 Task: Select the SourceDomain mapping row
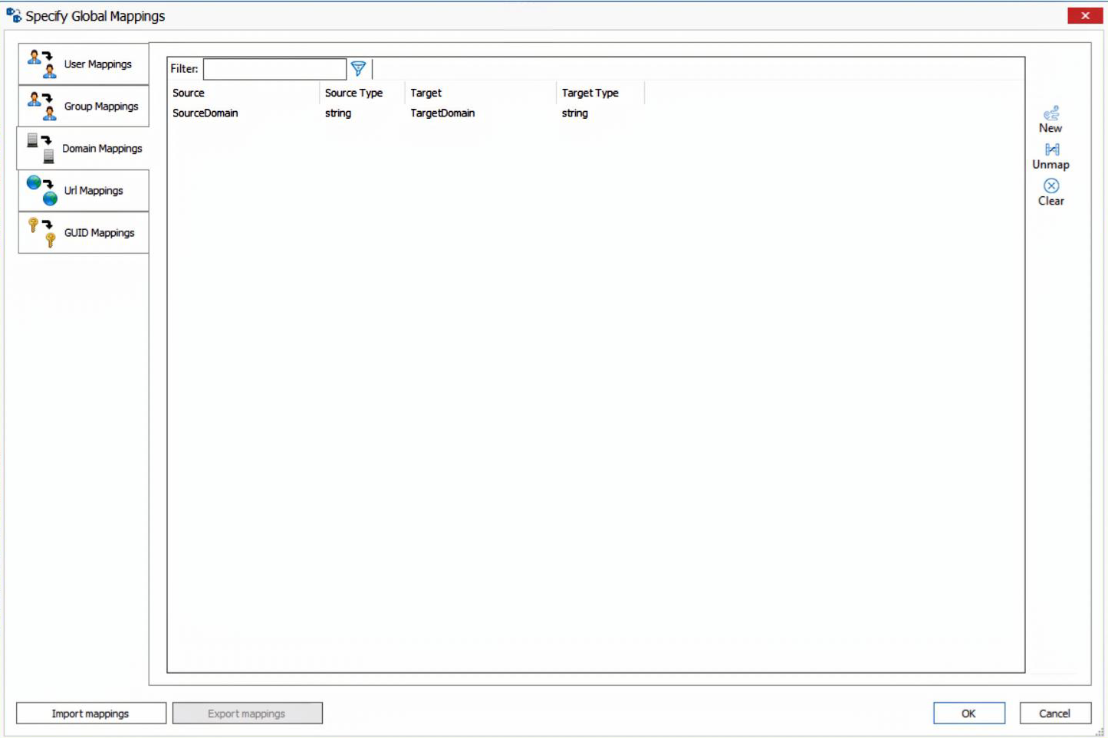pyautogui.click(x=205, y=113)
